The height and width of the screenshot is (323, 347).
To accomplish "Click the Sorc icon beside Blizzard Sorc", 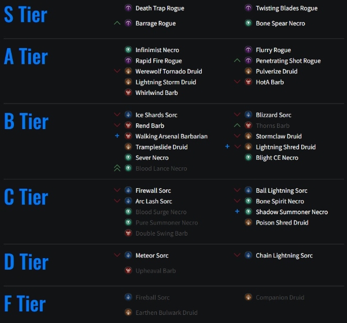I will (x=248, y=115).
